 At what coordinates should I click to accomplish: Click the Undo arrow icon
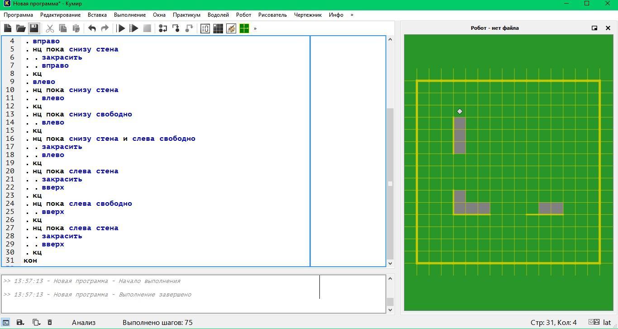[92, 28]
